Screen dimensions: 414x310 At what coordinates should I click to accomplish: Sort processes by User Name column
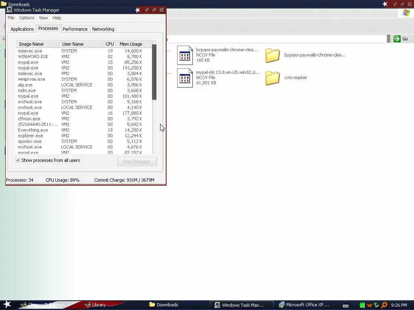tap(80, 44)
